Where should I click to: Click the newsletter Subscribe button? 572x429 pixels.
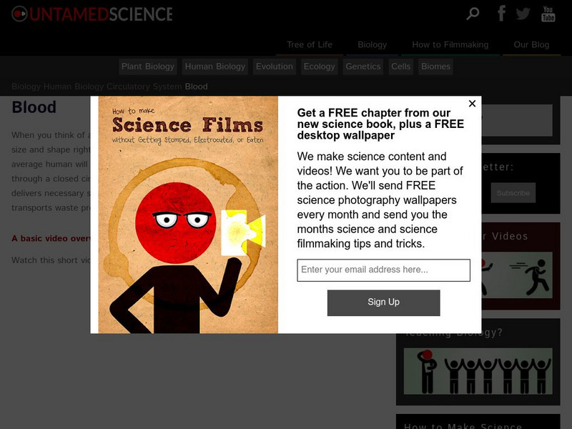(x=513, y=192)
